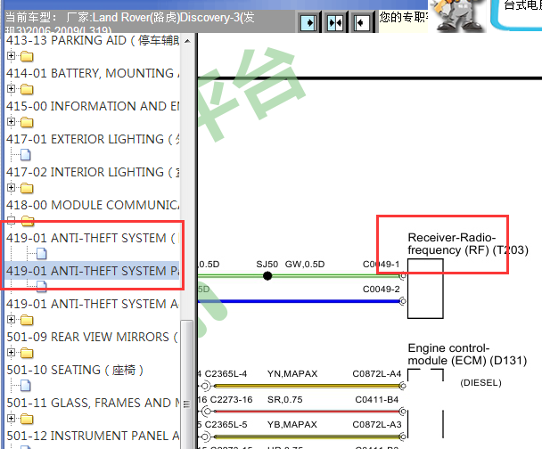Screen dimensions: 542x449
Task: Expand the 415-00 INFORMATION folder node
Action: coord(11,121)
